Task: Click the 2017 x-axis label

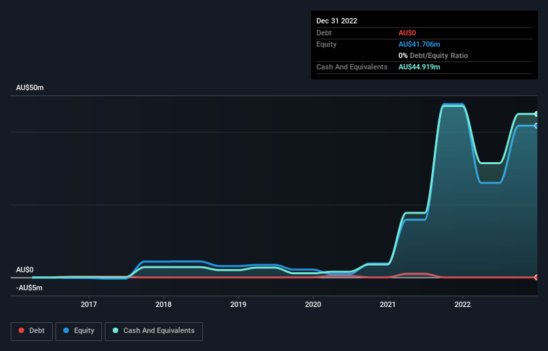Action: point(89,304)
